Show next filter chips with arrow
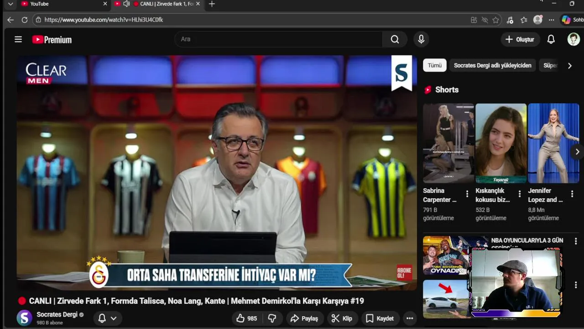Viewport: 584px width, 329px height. click(569, 65)
